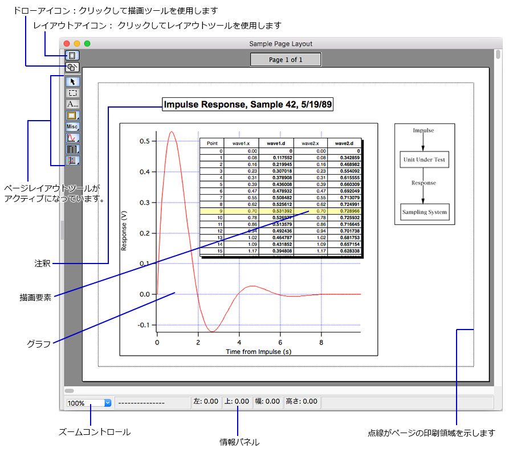Click the table cell 0.342859
Viewport: 513px width, 461px height.
[x=344, y=158]
